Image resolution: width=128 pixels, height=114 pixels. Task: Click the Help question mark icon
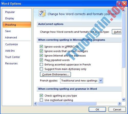(x=119, y=4)
